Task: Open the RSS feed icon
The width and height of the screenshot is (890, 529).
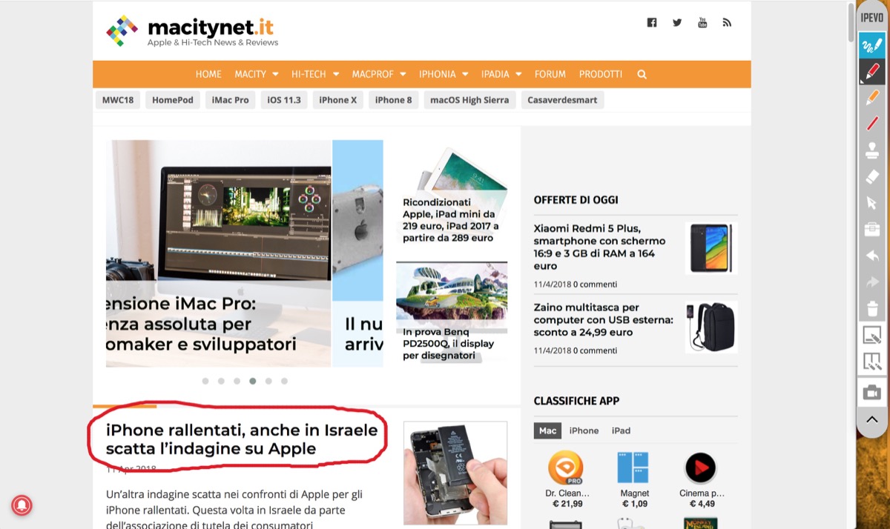Action: (x=727, y=23)
